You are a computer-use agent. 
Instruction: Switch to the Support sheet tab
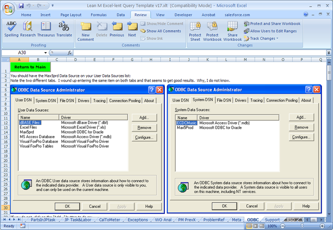click(272, 220)
